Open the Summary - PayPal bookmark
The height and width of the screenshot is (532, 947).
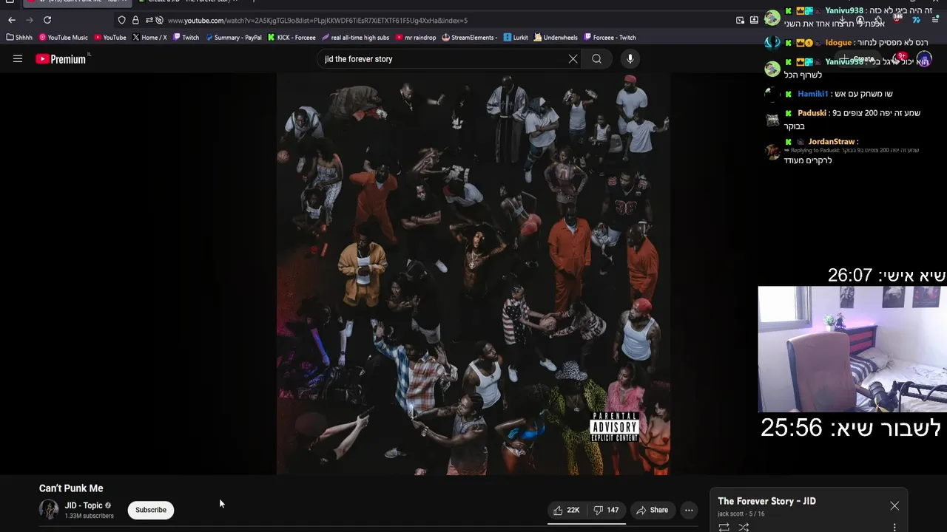pos(234,38)
